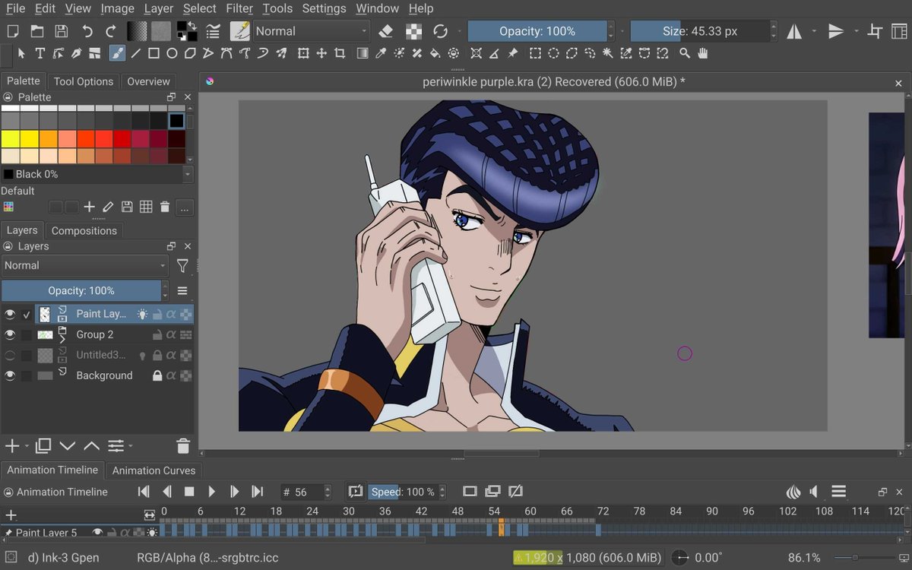Hide the Paint Layer visibility eye
The image size is (912, 570).
[10, 314]
